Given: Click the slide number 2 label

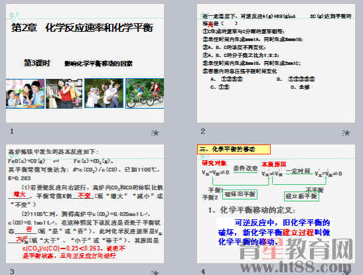Looking at the screenshot, I should [x=203, y=131].
